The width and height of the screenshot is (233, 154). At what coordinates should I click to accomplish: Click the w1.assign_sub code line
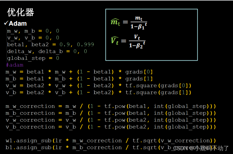[111, 141]
